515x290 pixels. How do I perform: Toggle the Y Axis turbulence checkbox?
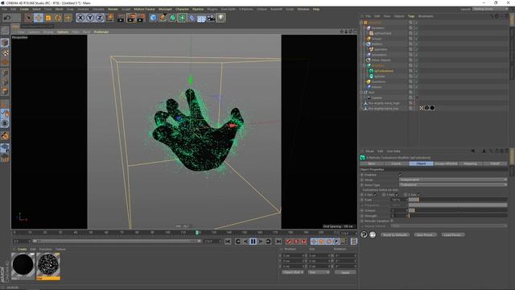397,195
